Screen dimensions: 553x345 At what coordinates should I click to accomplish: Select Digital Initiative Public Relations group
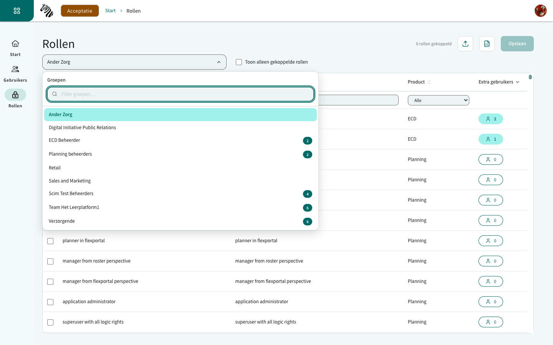pyautogui.click(x=180, y=128)
